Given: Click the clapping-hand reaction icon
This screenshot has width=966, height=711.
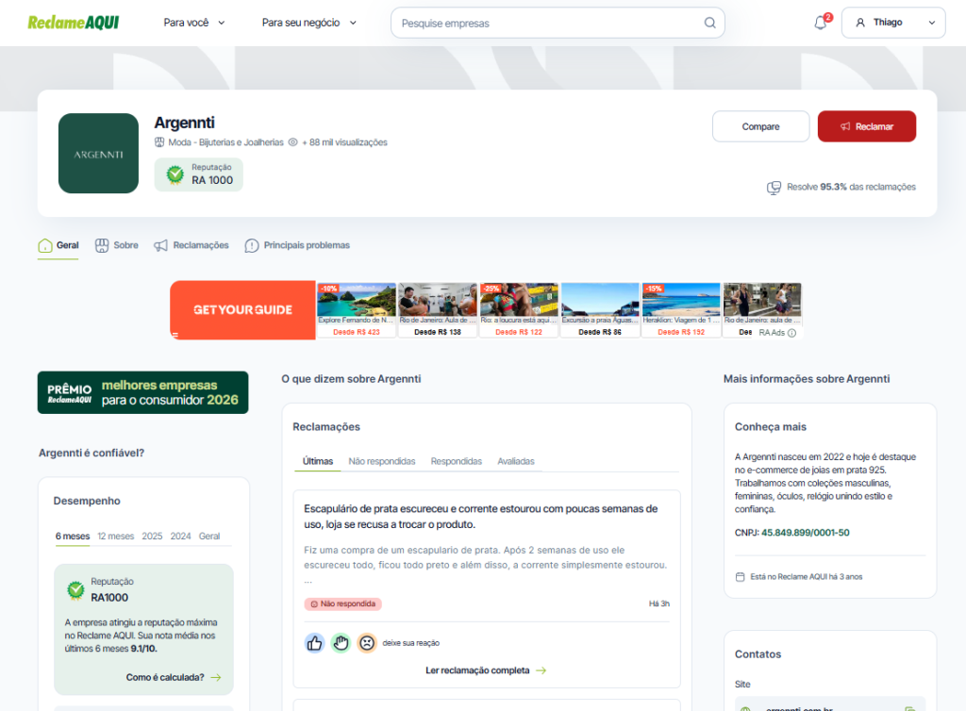Looking at the screenshot, I should point(341,643).
